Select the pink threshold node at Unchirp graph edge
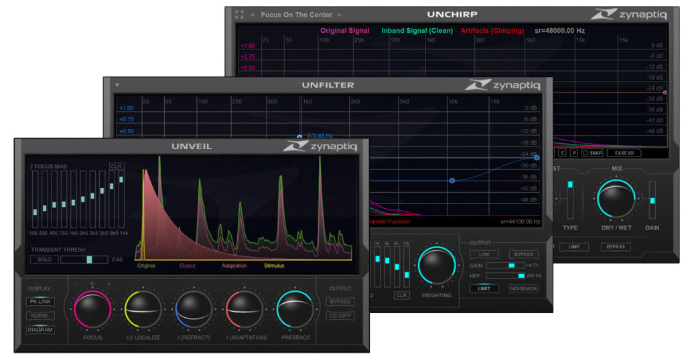The image size is (686, 360). tap(665, 92)
